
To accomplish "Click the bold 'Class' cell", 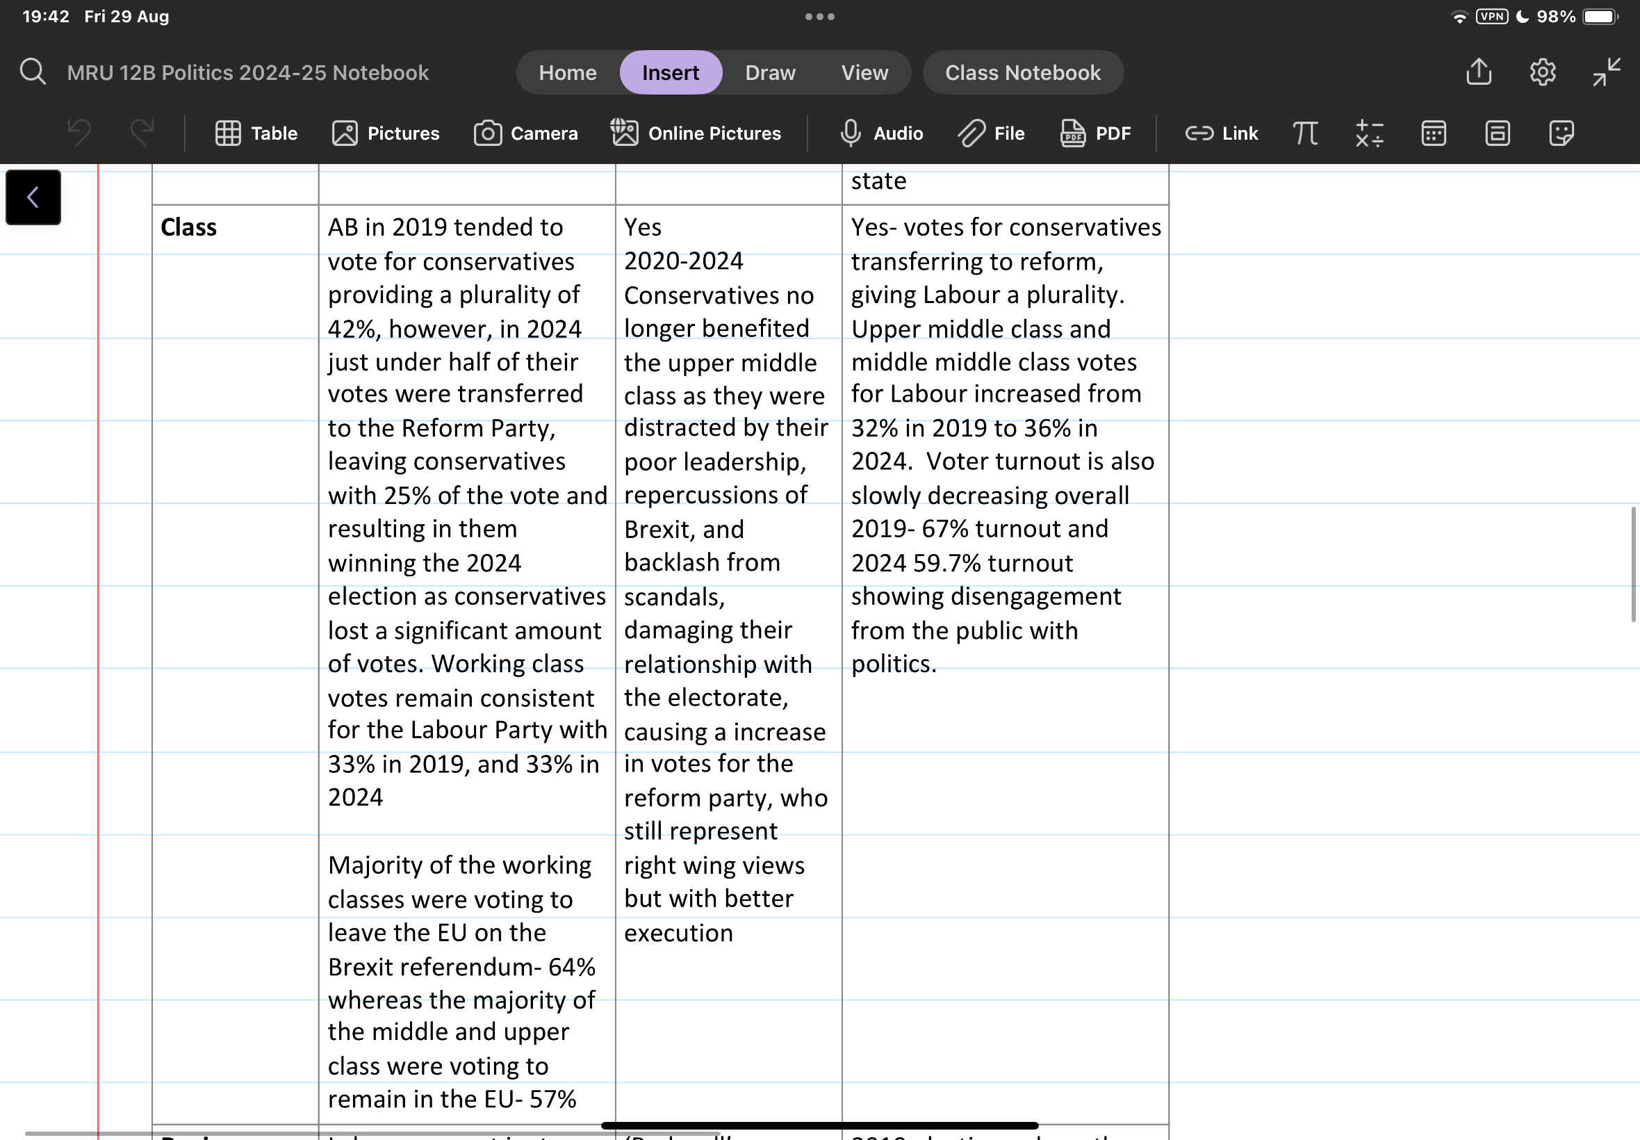I will (188, 227).
